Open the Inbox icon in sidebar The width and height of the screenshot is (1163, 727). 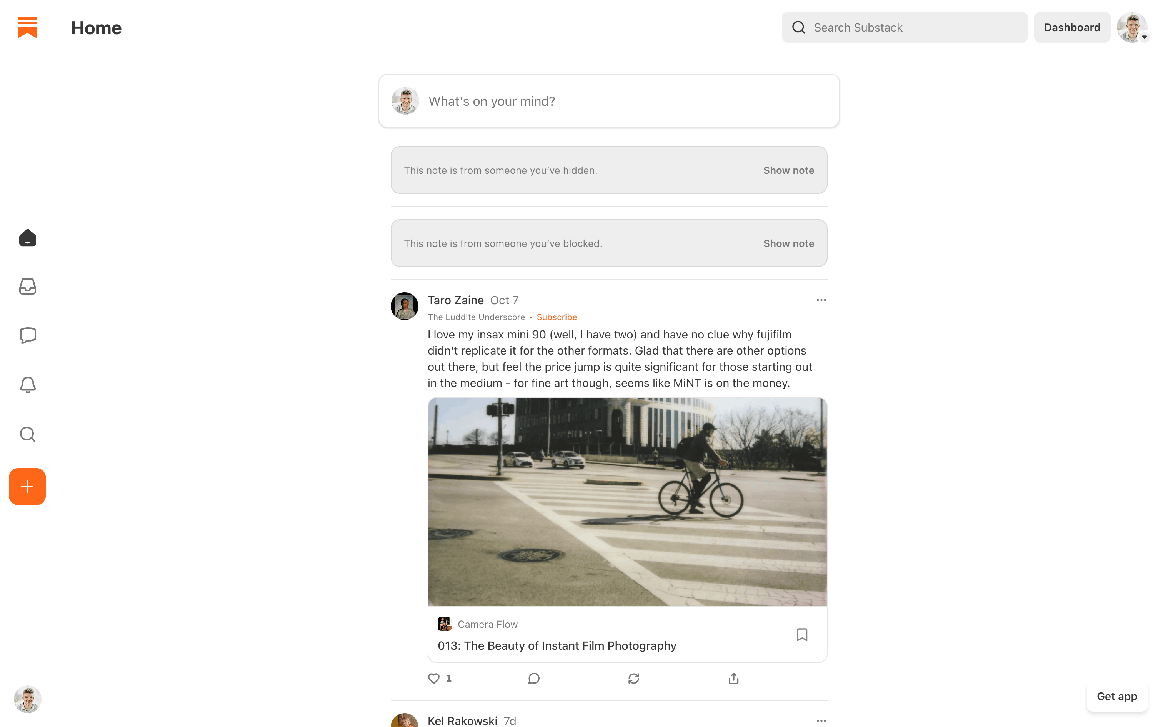click(x=27, y=287)
